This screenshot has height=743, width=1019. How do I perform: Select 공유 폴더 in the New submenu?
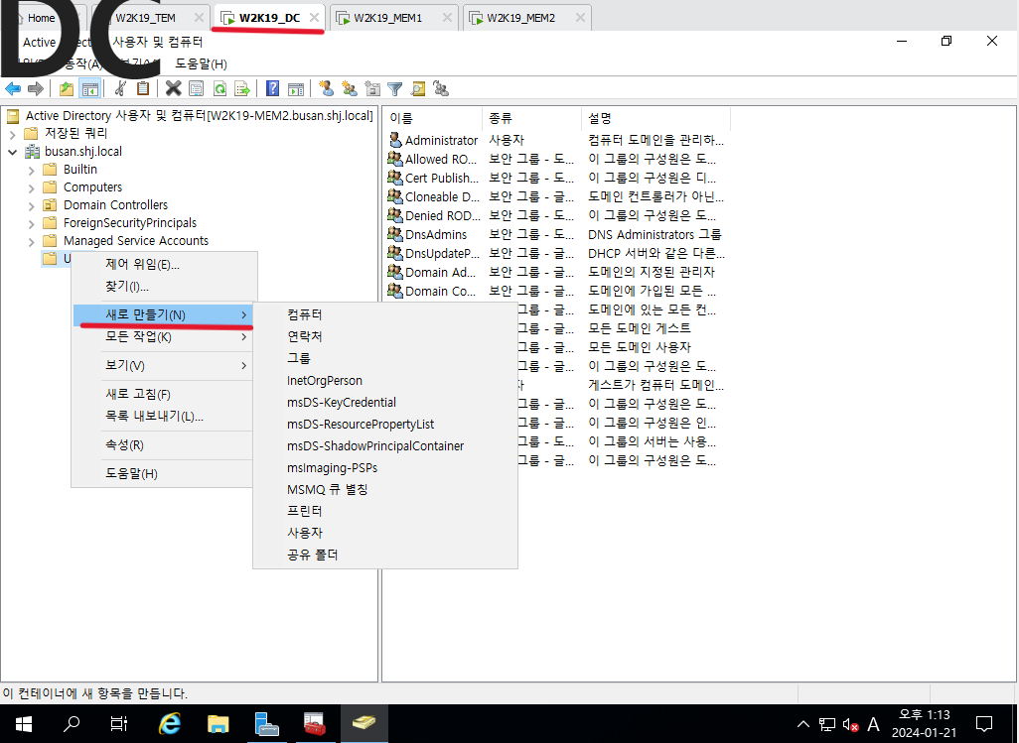(x=384, y=555)
